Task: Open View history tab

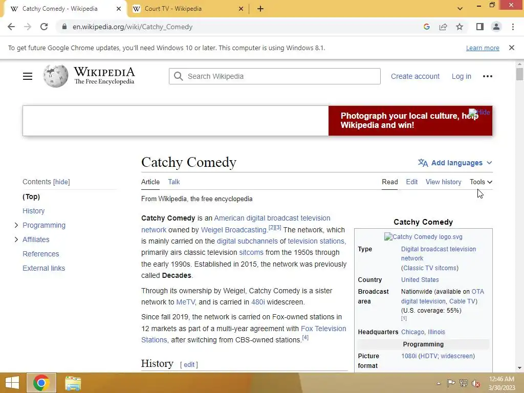Action: point(443,182)
